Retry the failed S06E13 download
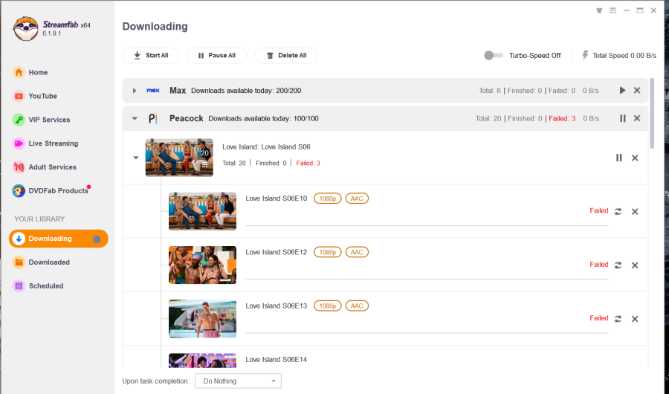This screenshot has height=394, width=669. pyautogui.click(x=618, y=319)
